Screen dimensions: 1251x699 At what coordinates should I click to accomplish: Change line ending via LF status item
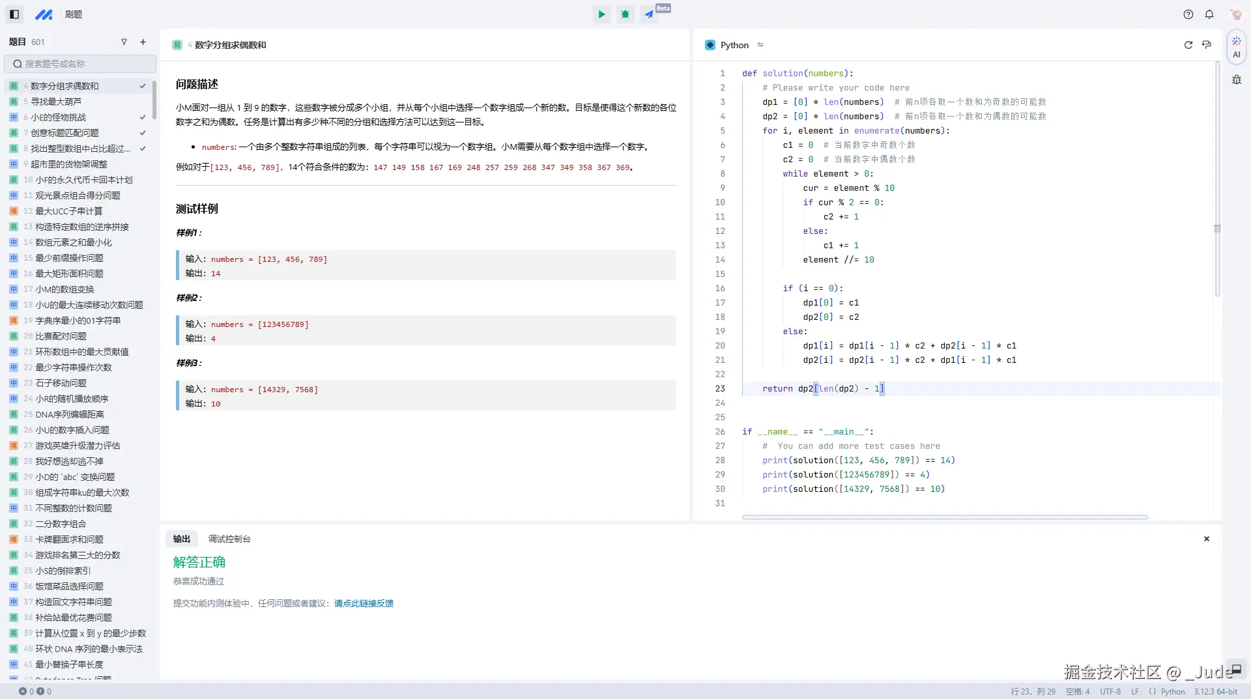click(1135, 692)
